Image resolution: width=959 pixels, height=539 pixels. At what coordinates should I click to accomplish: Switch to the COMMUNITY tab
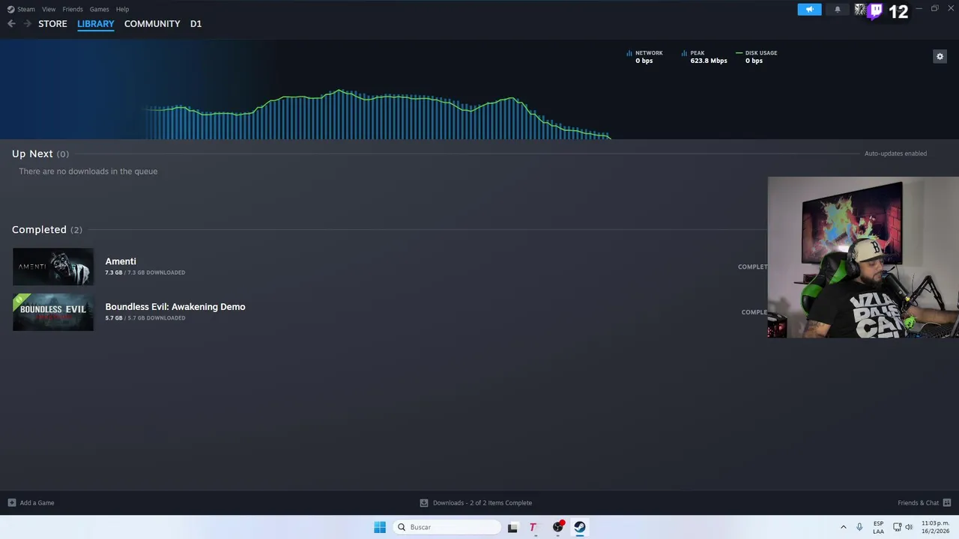(152, 24)
